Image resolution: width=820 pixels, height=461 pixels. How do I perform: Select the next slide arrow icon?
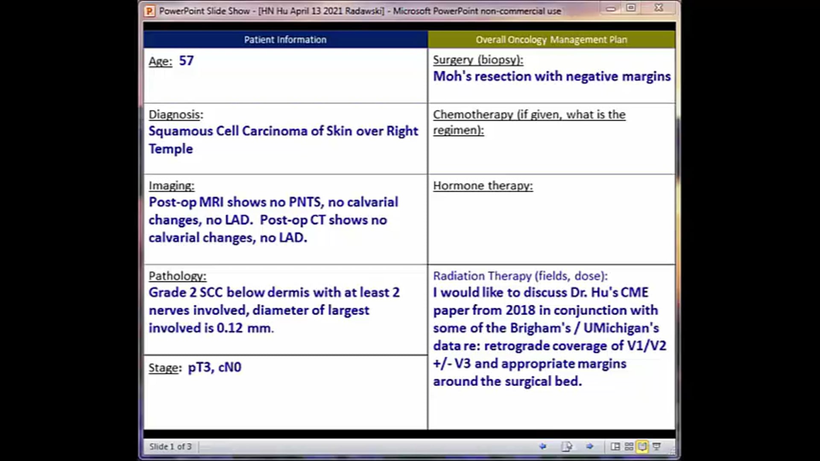click(x=589, y=446)
